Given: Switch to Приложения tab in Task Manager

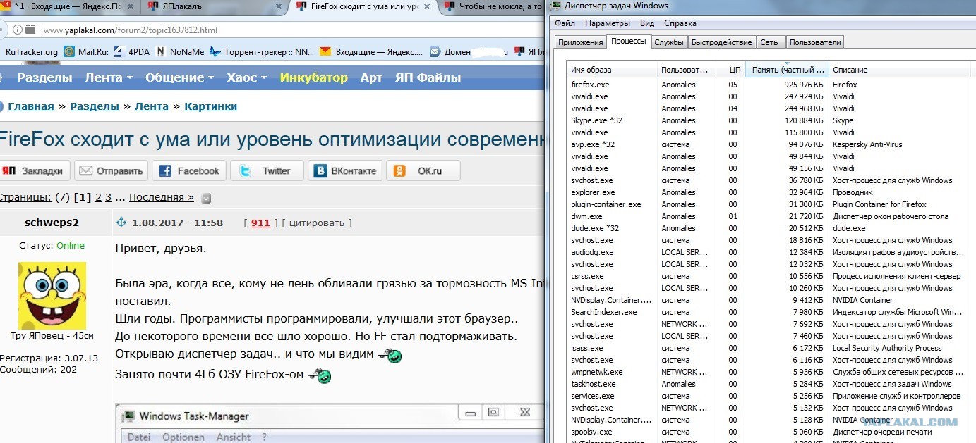Looking at the screenshot, I should 580,42.
